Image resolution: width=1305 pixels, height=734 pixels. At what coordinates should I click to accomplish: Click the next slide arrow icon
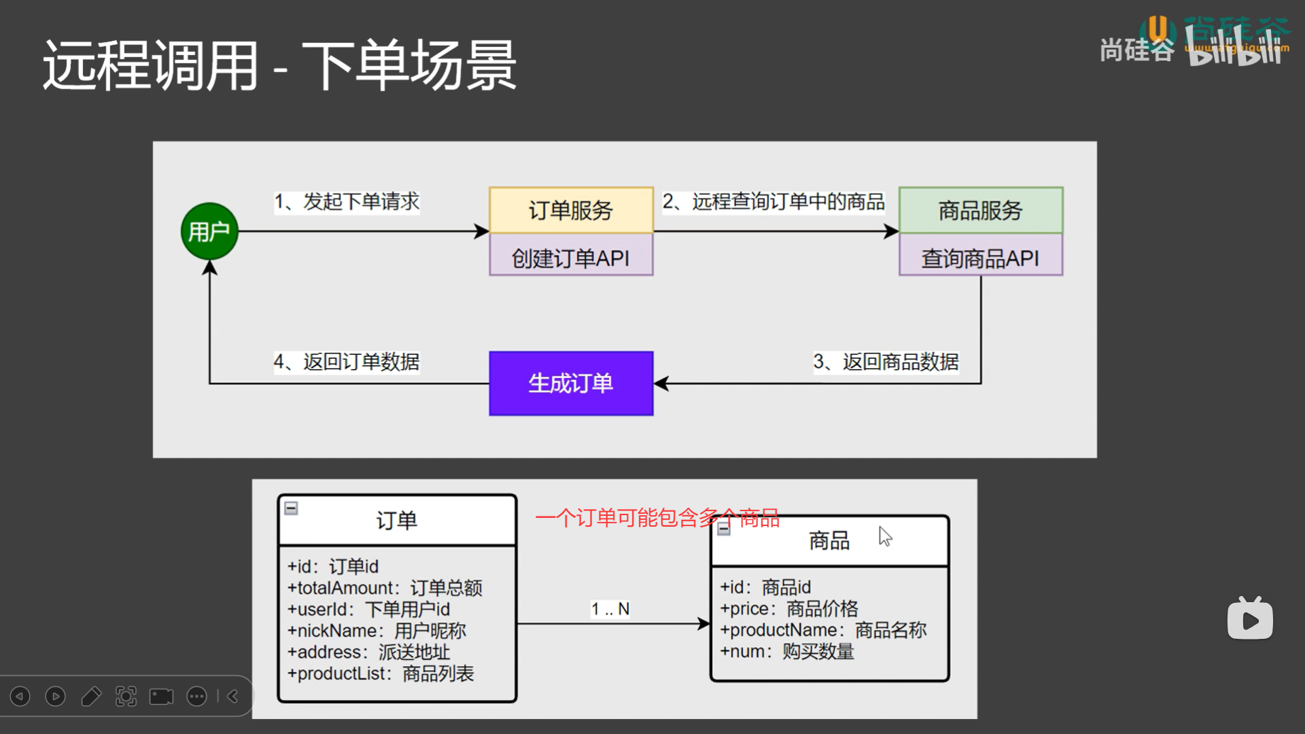point(55,696)
